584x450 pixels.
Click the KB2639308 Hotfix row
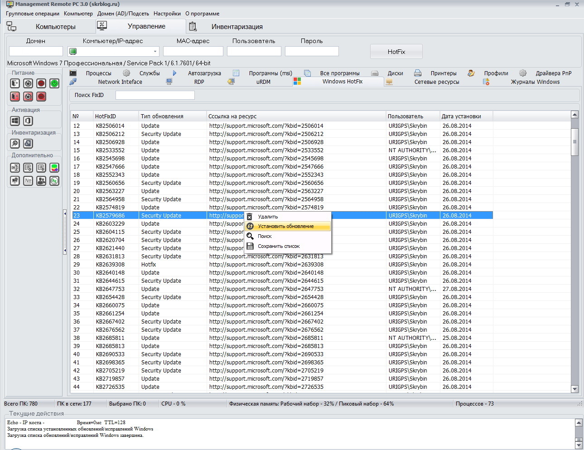pos(282,265)
